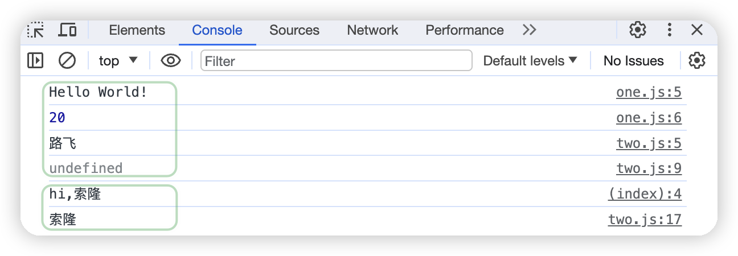This screenshot has width=738, height=256.
Task: Activate the inspect element picker icon
Action: tap(36, 30)
